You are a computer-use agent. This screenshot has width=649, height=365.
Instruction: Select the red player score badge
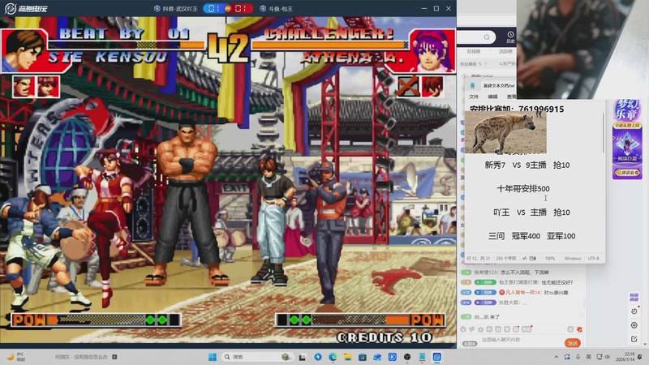[x=241, y=8]
